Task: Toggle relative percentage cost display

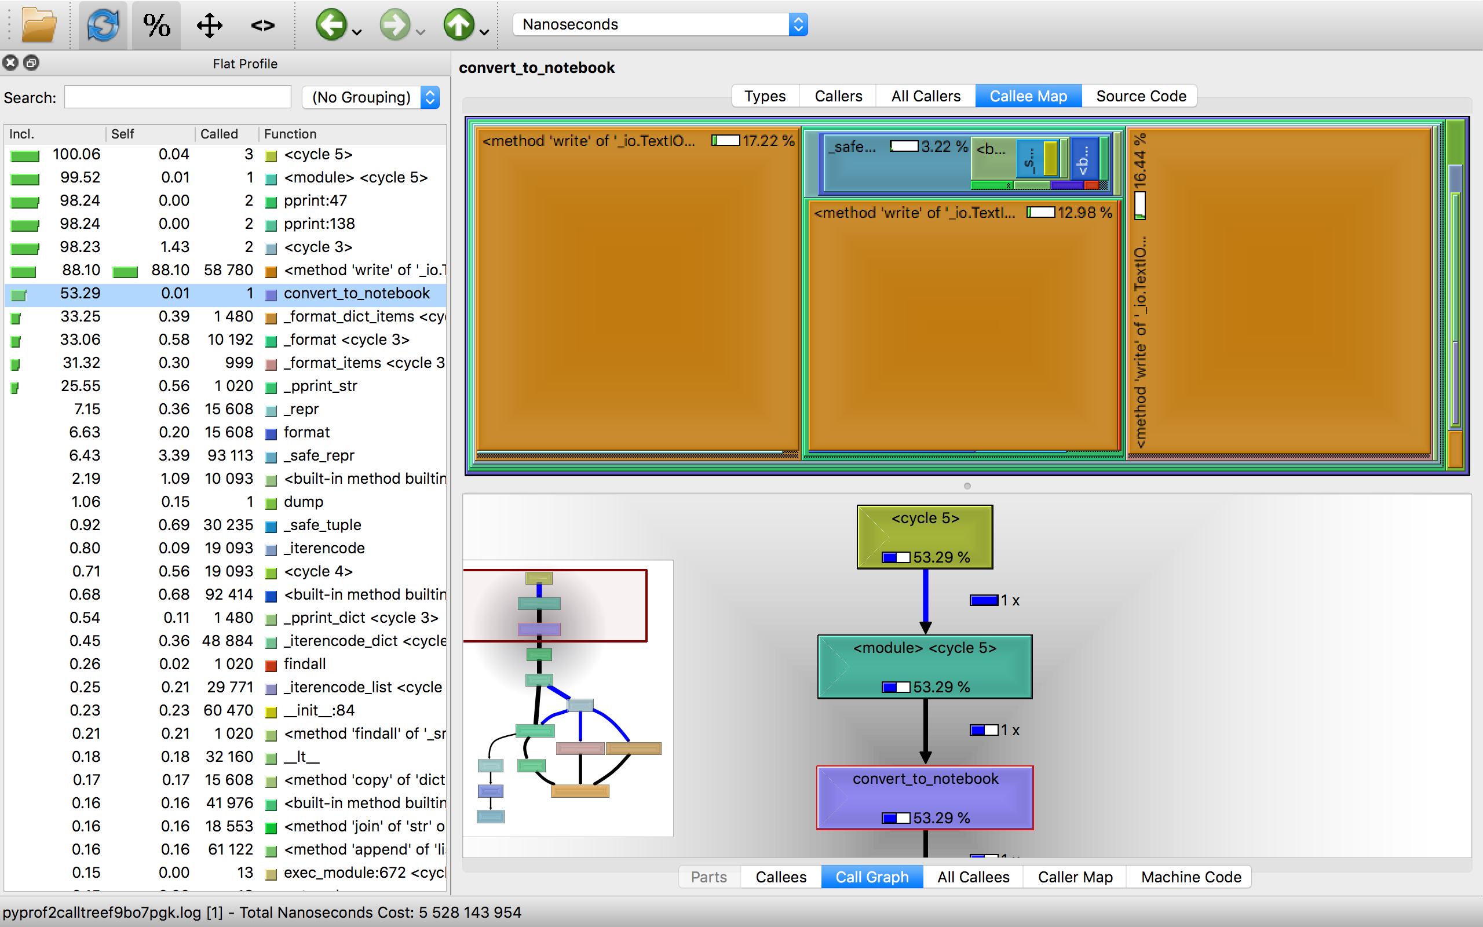Action: click(156, 25)
